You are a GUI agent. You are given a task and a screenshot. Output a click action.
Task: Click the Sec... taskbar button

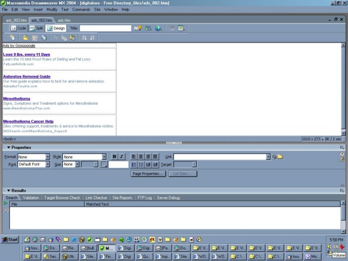51,256
